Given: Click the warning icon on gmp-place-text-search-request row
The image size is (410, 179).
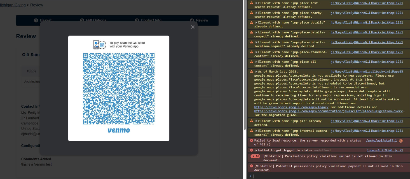Looking at the screenshot, I should pos(252,3).
